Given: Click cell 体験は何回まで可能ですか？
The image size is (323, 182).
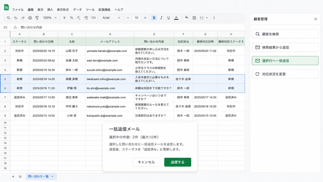Looking at the screenshot, I should point(154,88).
